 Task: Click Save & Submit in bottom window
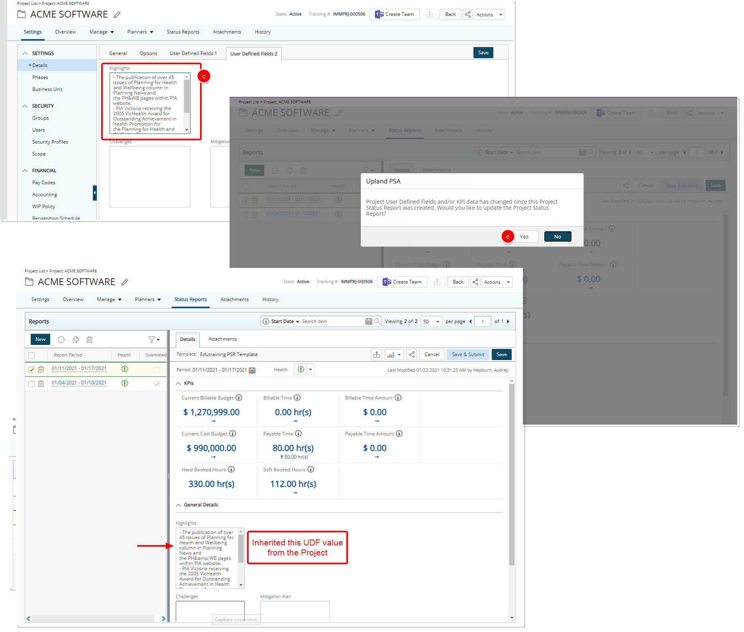468,354
